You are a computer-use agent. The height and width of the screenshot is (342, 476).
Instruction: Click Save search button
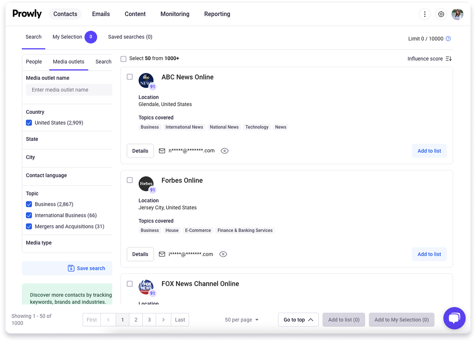[87, 268]
